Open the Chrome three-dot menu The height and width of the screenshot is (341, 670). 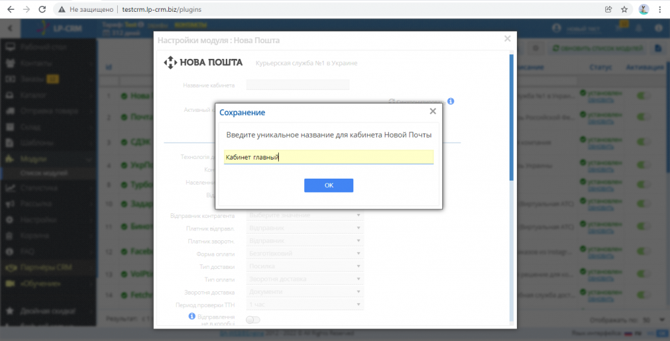click(x=660, y=9)
